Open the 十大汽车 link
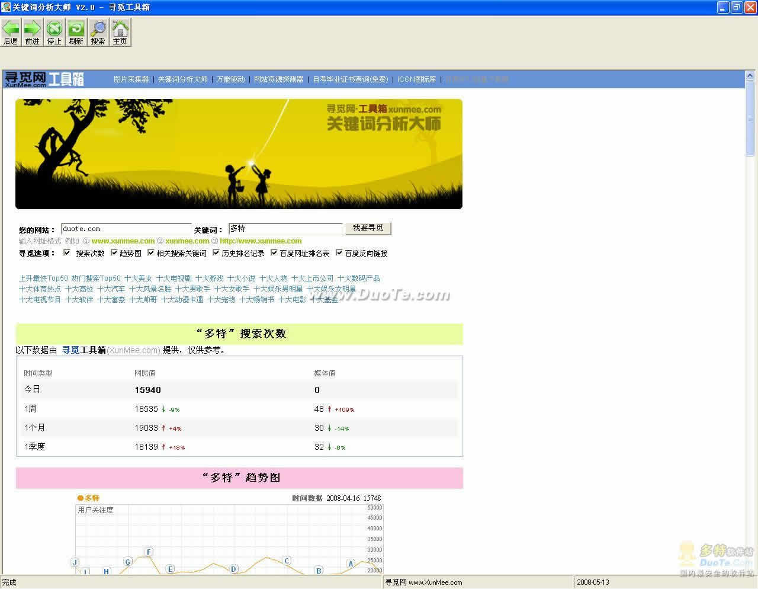 pyautogui.click(x=111, y=289)
